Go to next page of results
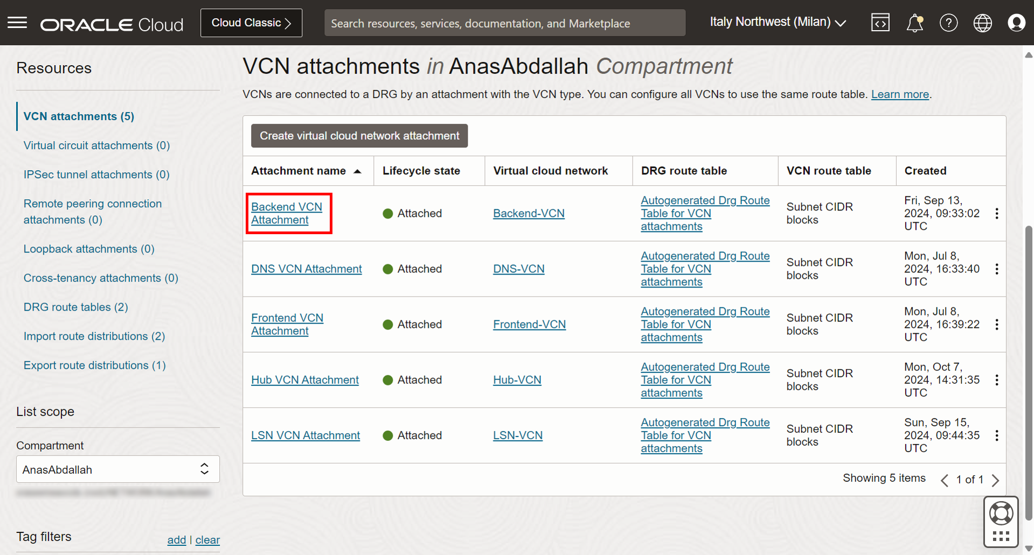This screenshot has width=1034, height=555. click(x=995, y=480)
